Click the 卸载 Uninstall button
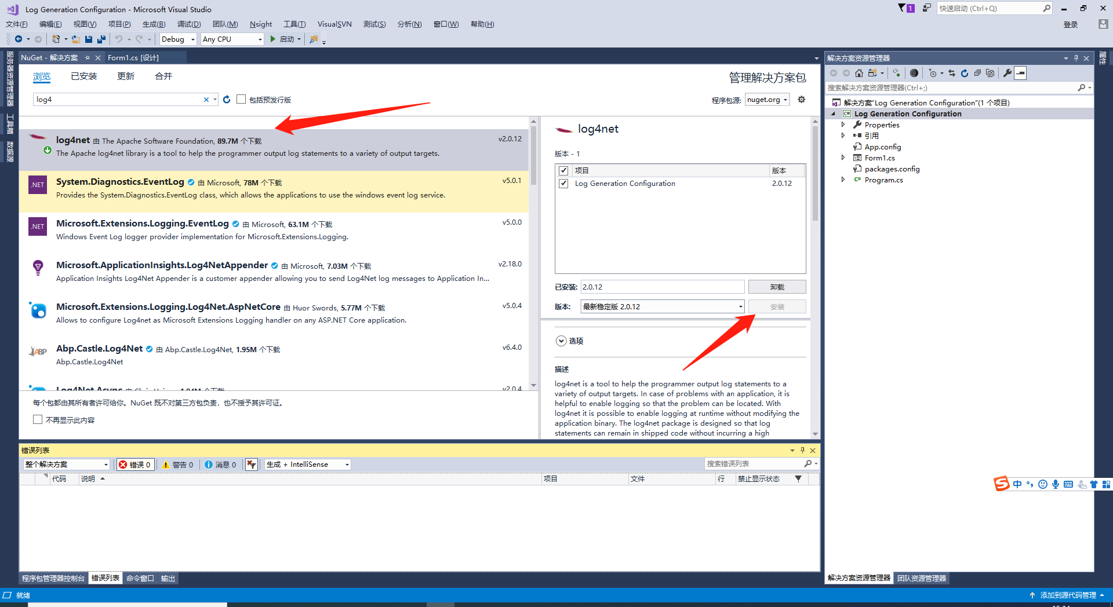The width and height of the screenshot is (1113, 607). coord(777,287)
